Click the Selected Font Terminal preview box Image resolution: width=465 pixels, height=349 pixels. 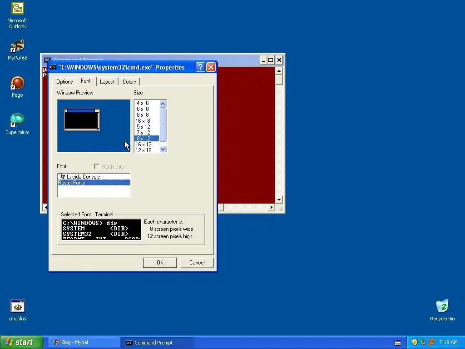coord(101,229)
